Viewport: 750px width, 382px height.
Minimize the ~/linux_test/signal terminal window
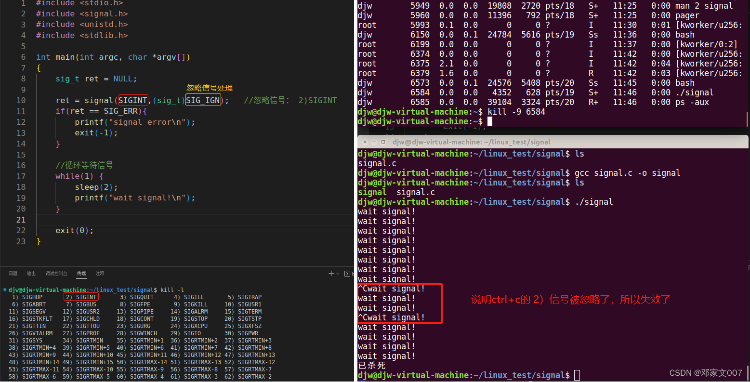tap(374, 142)
